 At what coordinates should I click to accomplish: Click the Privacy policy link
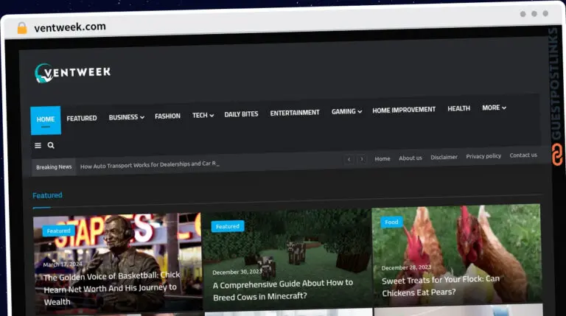(x=483, y=156)
